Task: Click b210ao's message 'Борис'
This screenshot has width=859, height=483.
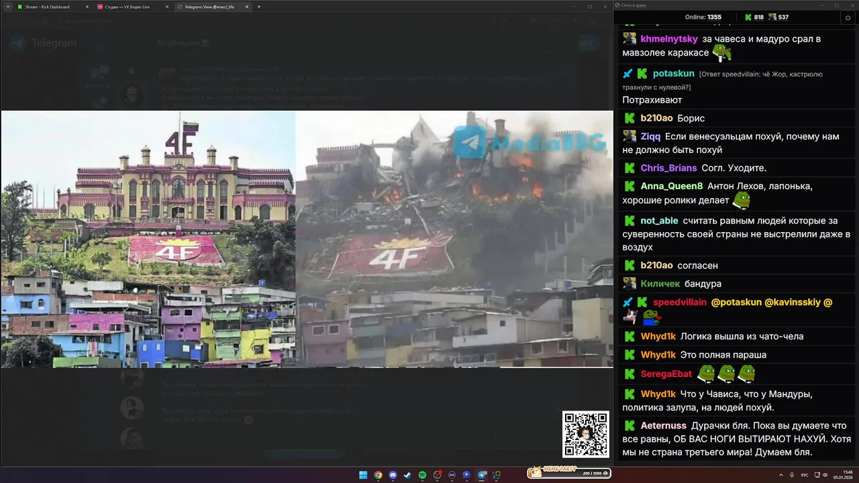Action: (691, 118)
